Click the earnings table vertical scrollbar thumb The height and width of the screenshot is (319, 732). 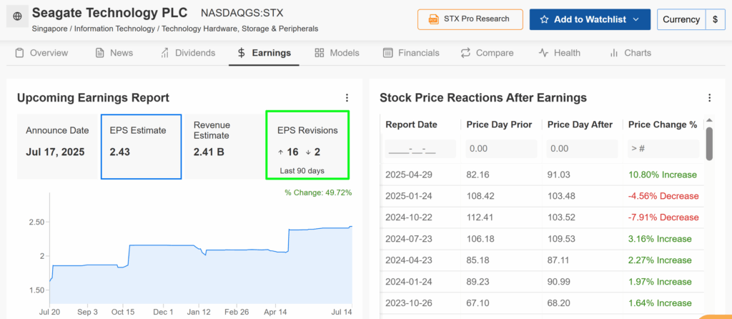pos(709,143)
